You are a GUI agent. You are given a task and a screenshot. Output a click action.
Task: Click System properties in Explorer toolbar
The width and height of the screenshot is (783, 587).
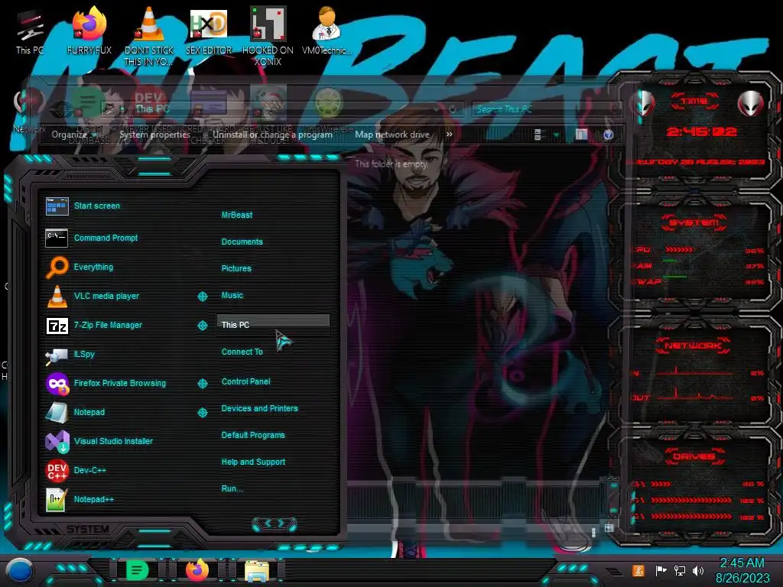(x=154, y=135)
